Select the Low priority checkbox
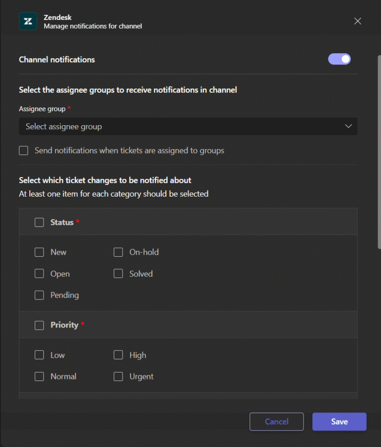 pos(39,355)
